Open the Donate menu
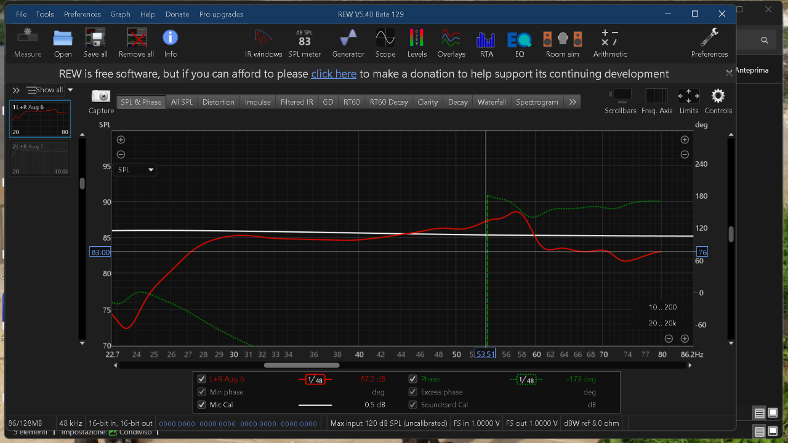Screen dimensions: 788x443 (177, 14)
